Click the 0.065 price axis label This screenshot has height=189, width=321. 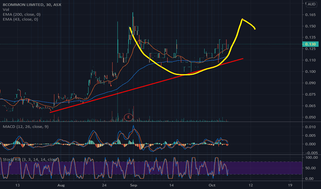pos(310,106)
